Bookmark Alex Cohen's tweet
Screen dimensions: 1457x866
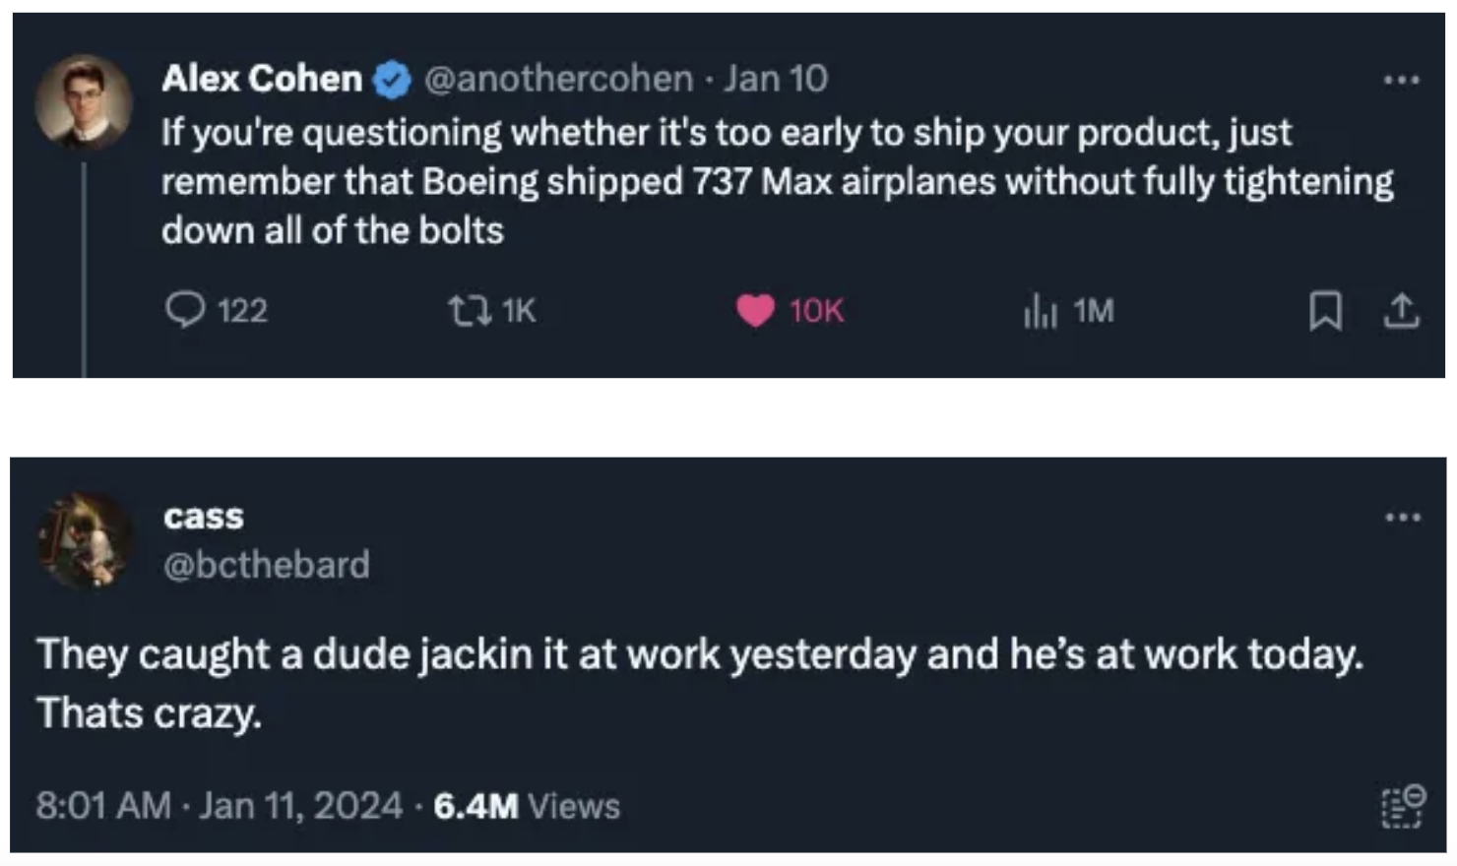(1325, 311)
